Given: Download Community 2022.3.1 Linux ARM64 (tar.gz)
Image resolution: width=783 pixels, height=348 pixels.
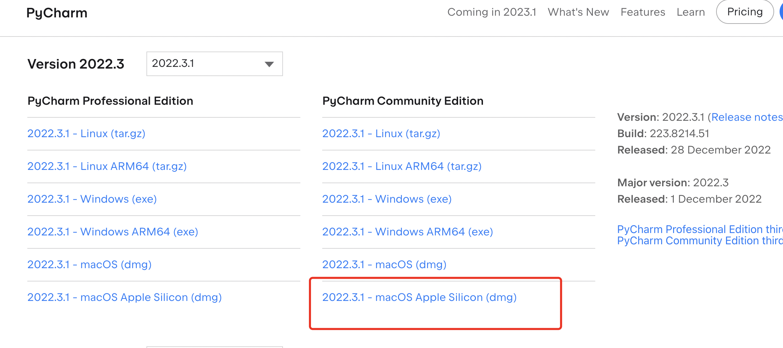Looking at the screenshot, I should click(402, 166).
